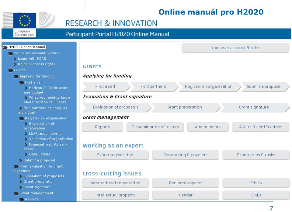The width and height of the screenshot is (292, 212).
Task: Collapse the Grants folder icon in tree
Action: [11, 70]
